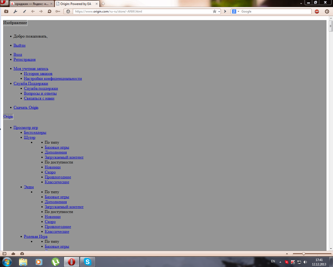Click the Выйти link

(x=20, y=45)
